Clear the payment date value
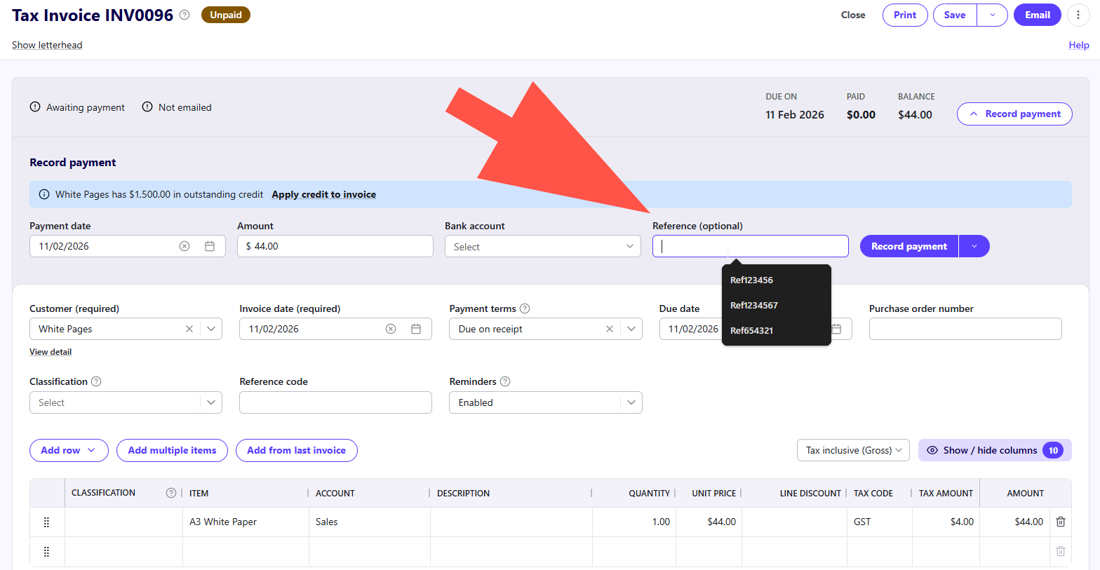The image size is (1100, 570). point(185,246)
